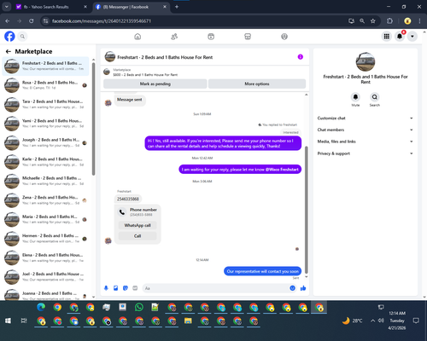Choose a GIF icon in composer
Viewport: 427px width, 341px height.
point(135,288)
